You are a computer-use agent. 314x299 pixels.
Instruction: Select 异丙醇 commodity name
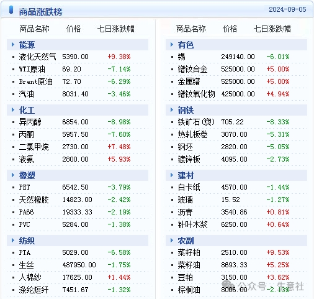click(30, 122)
